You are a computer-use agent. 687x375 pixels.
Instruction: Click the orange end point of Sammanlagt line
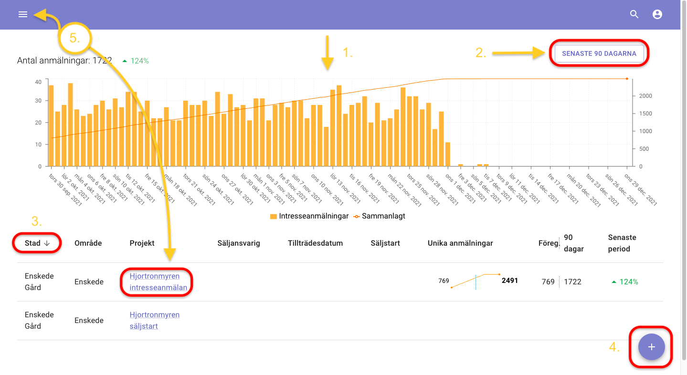click(x=626, y=79)
